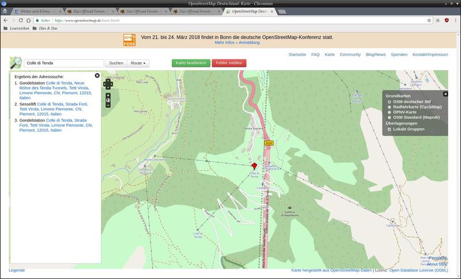Open Open Database License (ODbL) link

(419, 270)
